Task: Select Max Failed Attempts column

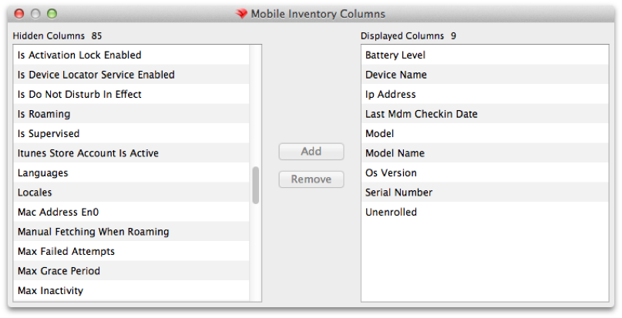Action: (x=131, y=251)
